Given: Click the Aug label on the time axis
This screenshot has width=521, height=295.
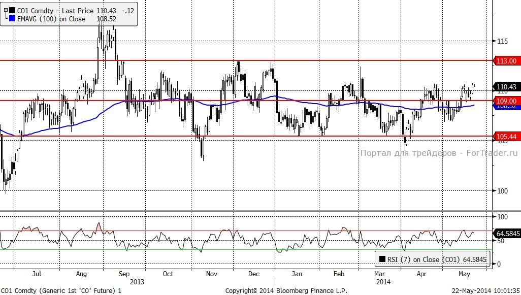Looking at the screenshot, I should [x=81, y=274].
